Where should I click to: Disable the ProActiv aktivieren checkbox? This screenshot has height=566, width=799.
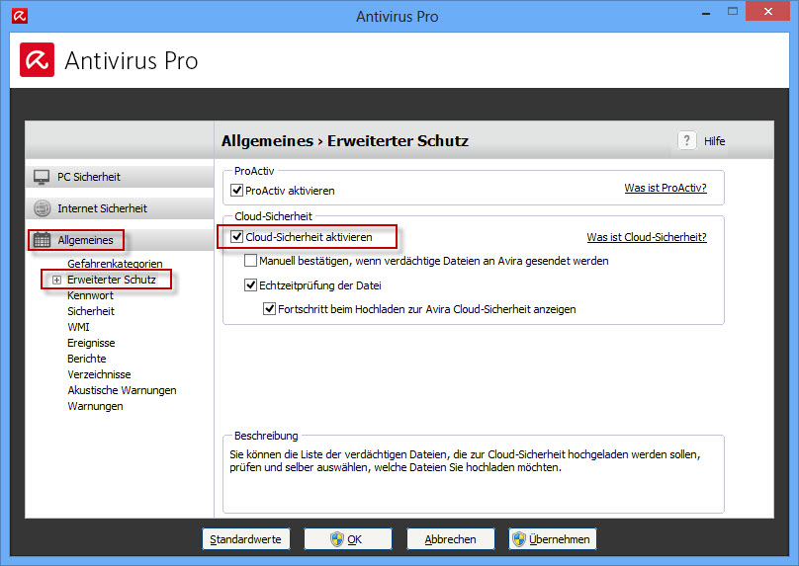[237, 191]
